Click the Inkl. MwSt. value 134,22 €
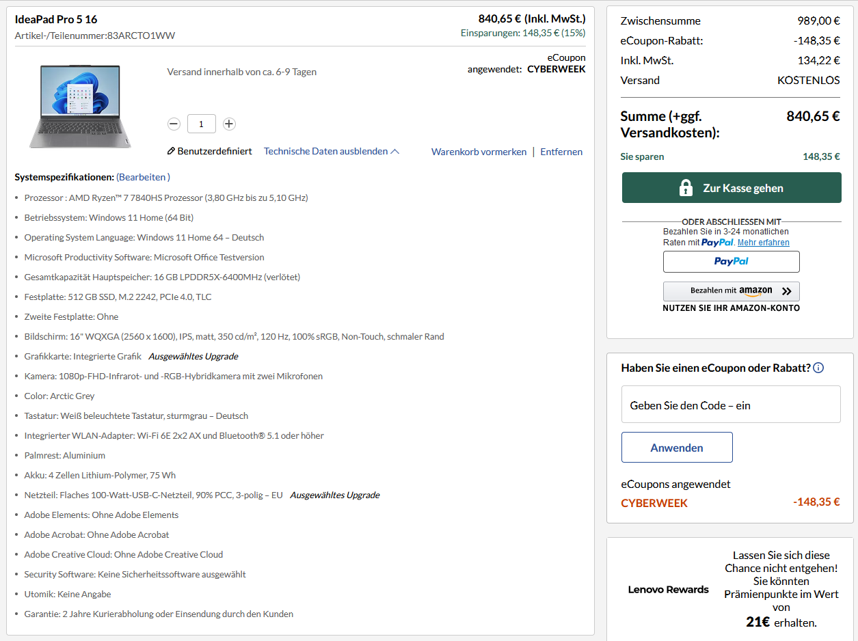 point(818,61)
